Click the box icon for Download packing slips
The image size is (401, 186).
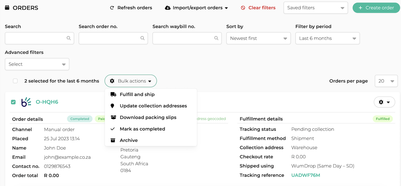[113, 117]
